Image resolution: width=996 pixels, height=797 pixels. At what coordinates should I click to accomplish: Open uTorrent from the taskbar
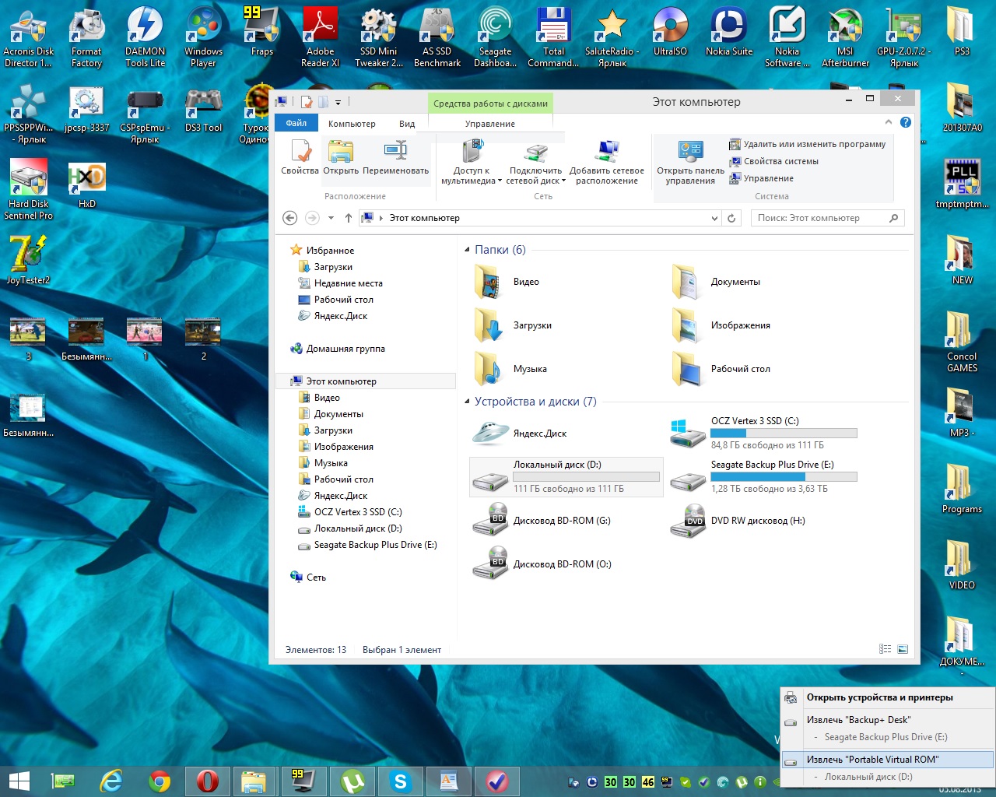(352, 781)
